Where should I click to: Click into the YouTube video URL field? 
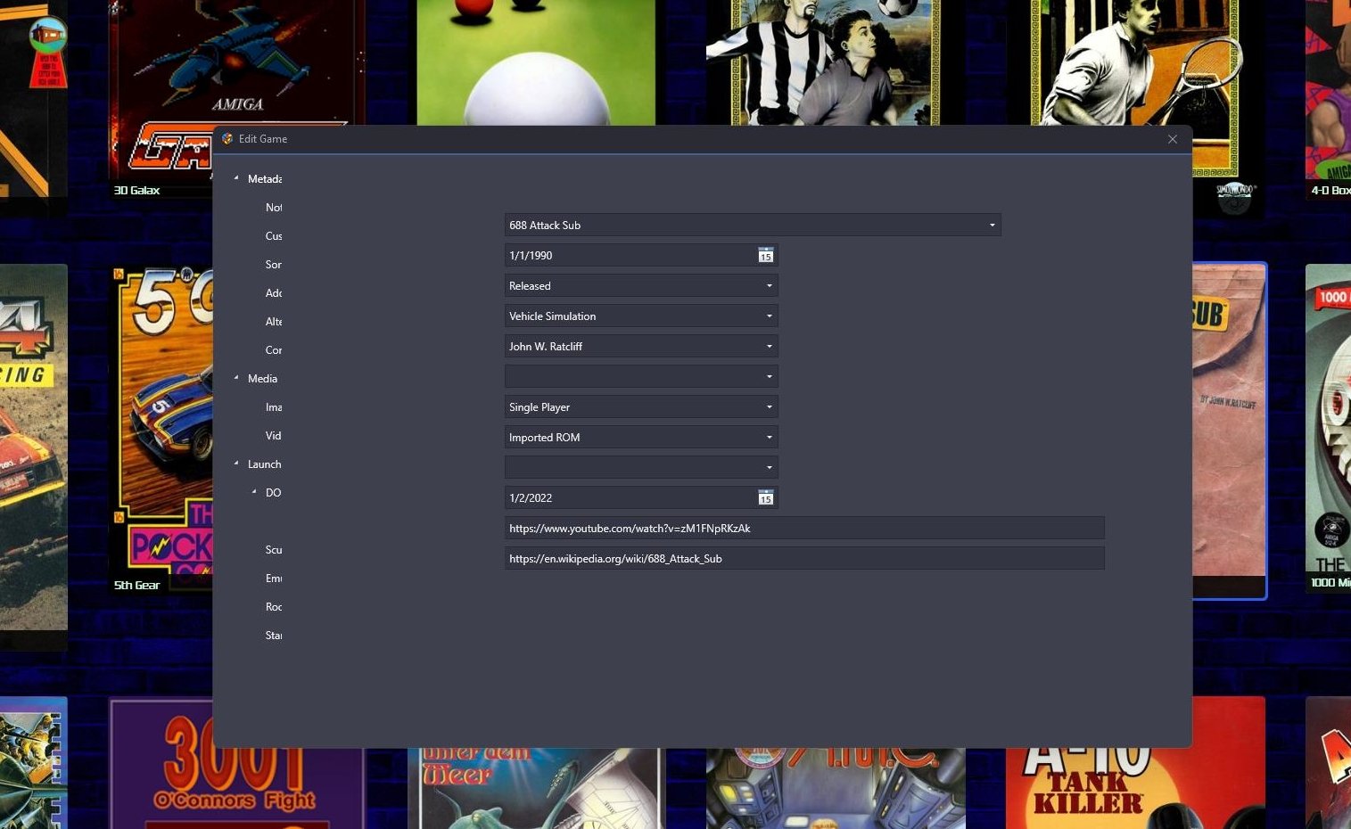point(804,529)
